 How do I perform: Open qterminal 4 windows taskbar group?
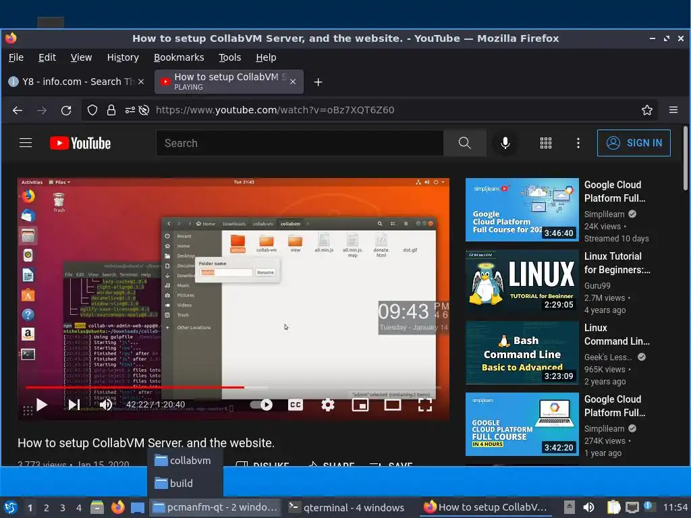coord(347,507)
